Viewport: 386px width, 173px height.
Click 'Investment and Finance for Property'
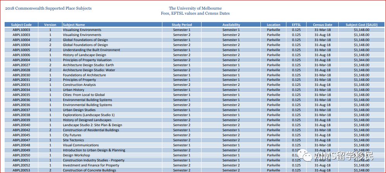pos(91,165)
